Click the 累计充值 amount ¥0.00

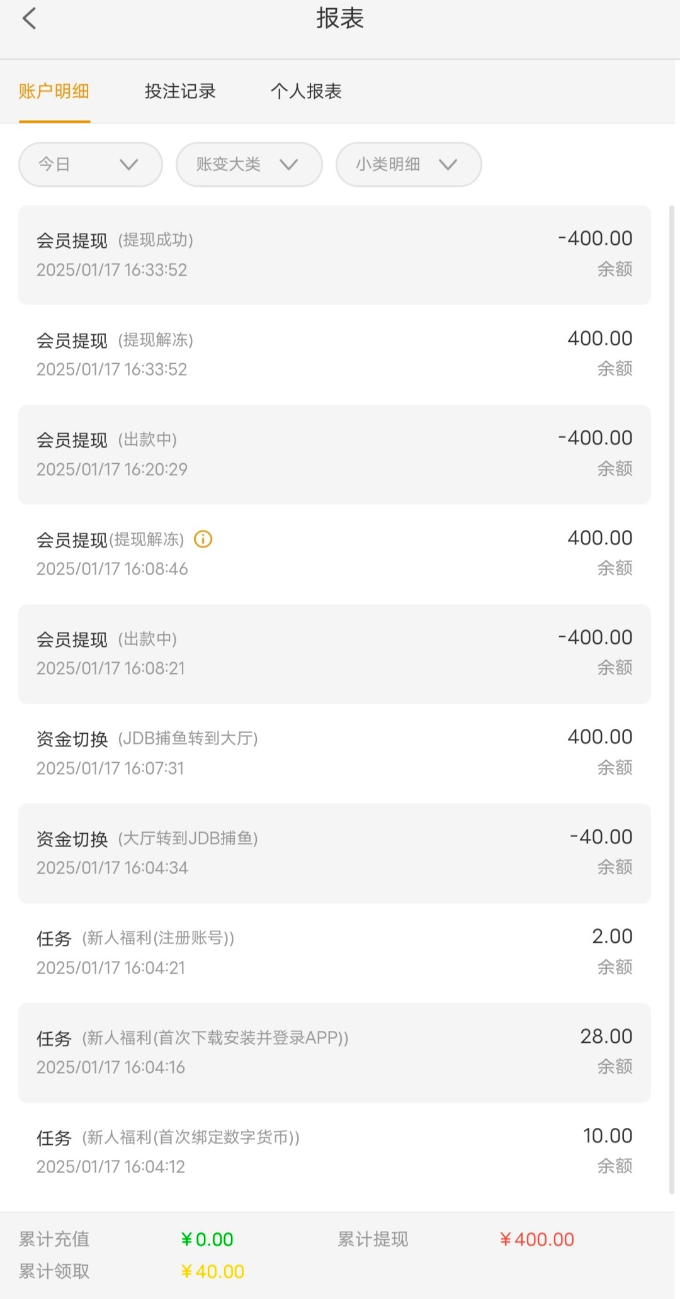click(x=207, y=1240)
